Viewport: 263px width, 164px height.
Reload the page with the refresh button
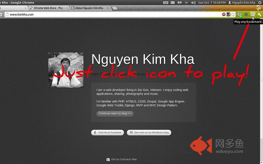click(x=1, y=14)
